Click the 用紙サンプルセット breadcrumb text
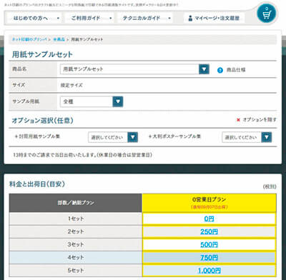 tap(87, 39)
